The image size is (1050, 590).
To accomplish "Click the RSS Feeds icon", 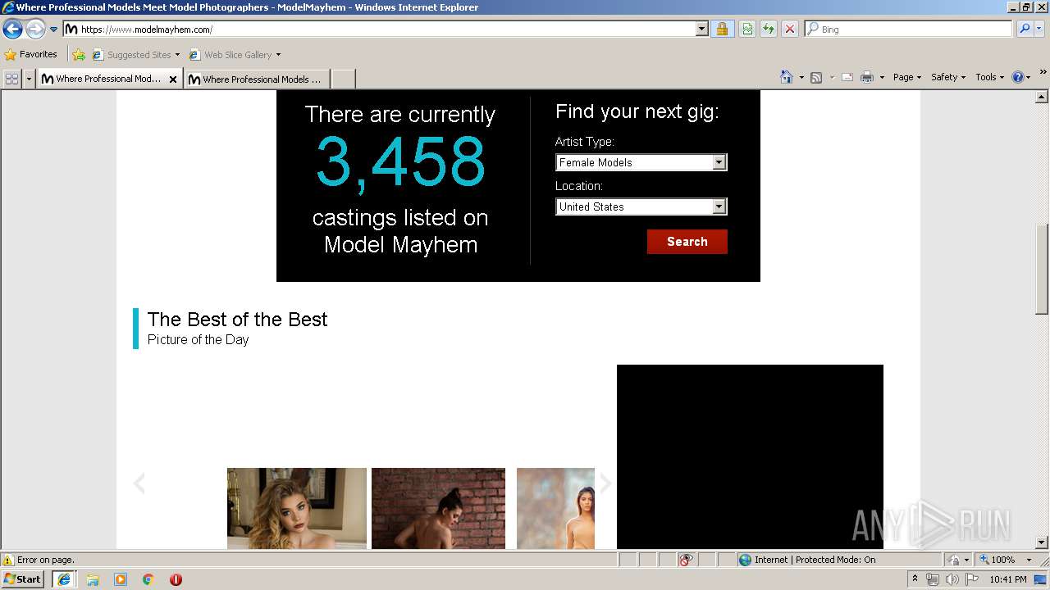I will coord(816,77).
